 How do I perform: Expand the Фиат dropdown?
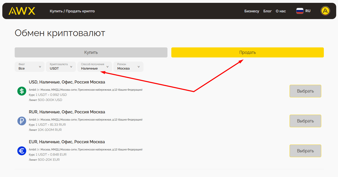30,67
